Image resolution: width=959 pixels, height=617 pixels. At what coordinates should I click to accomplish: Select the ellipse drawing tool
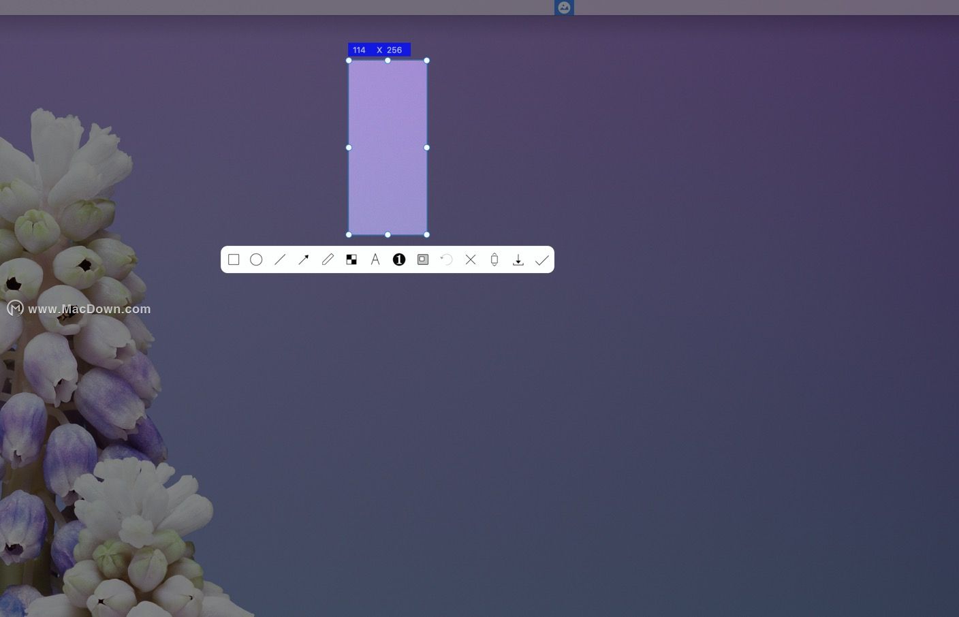pos(257,259)
